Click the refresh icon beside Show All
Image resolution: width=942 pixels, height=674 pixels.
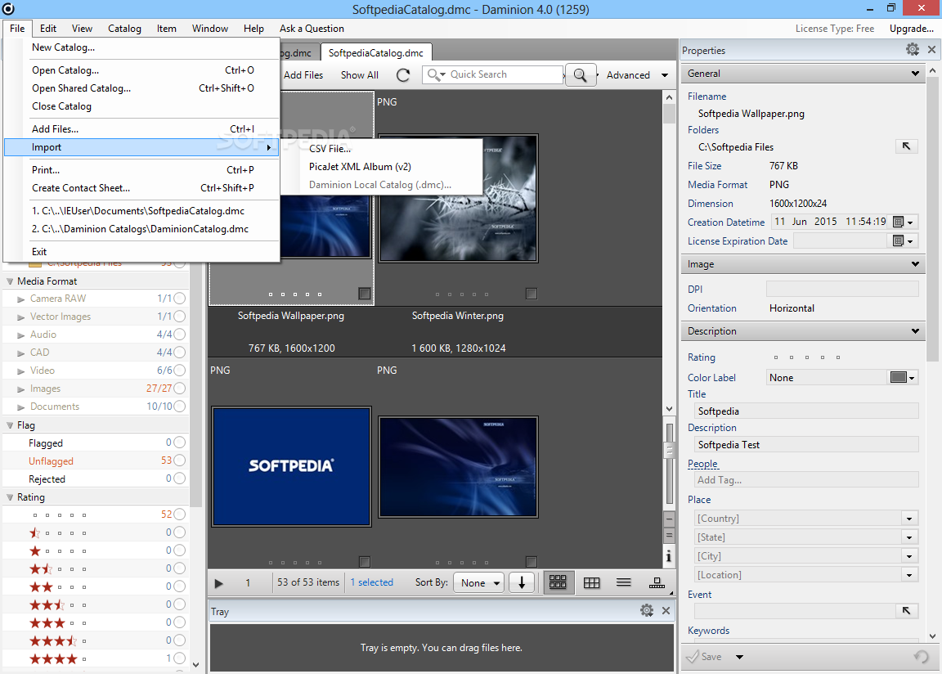[x=403, y=75]
